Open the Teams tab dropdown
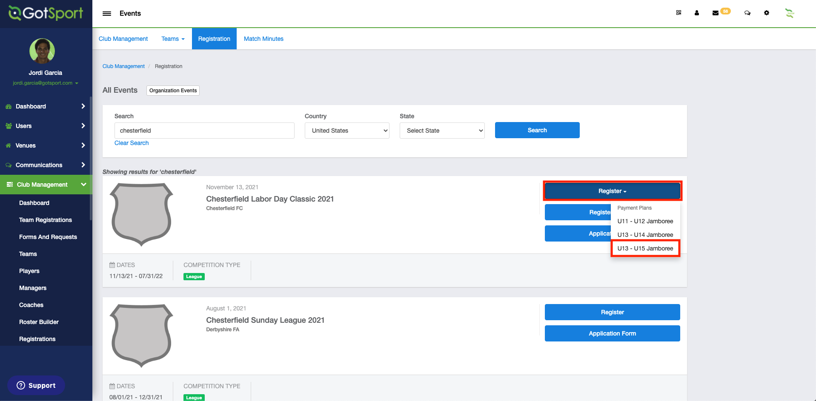Viewport: 816px width, 401px height. (x=173, y=39)
